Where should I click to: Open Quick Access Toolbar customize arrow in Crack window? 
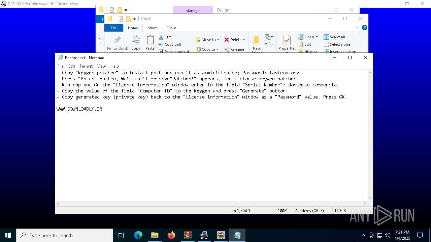pos(134,19)
